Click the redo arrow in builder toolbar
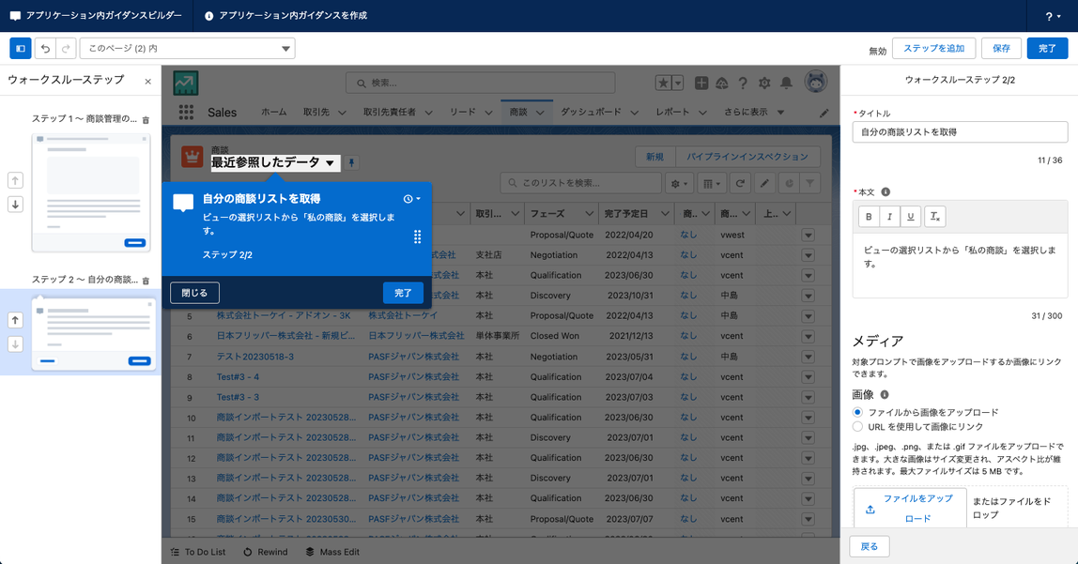 pos(66,49)
